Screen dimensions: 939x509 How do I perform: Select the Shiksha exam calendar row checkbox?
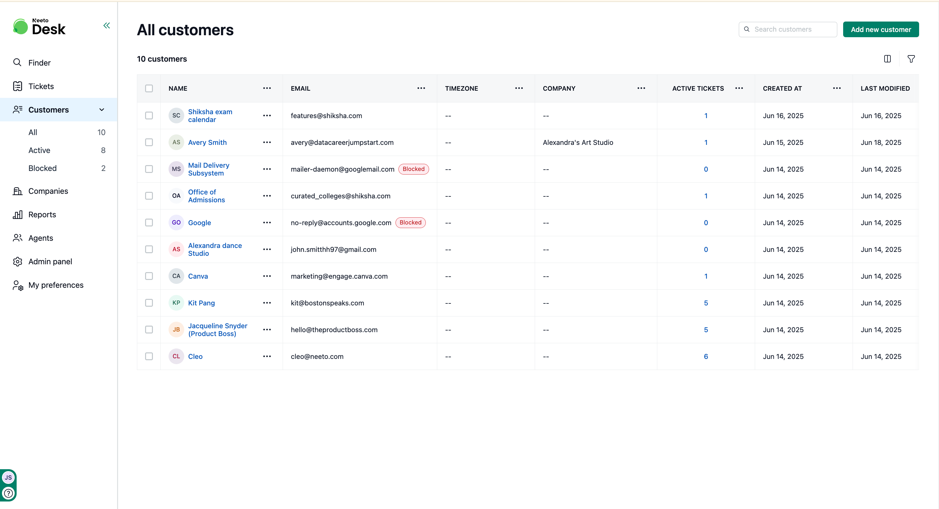click(x=149, y=116)
